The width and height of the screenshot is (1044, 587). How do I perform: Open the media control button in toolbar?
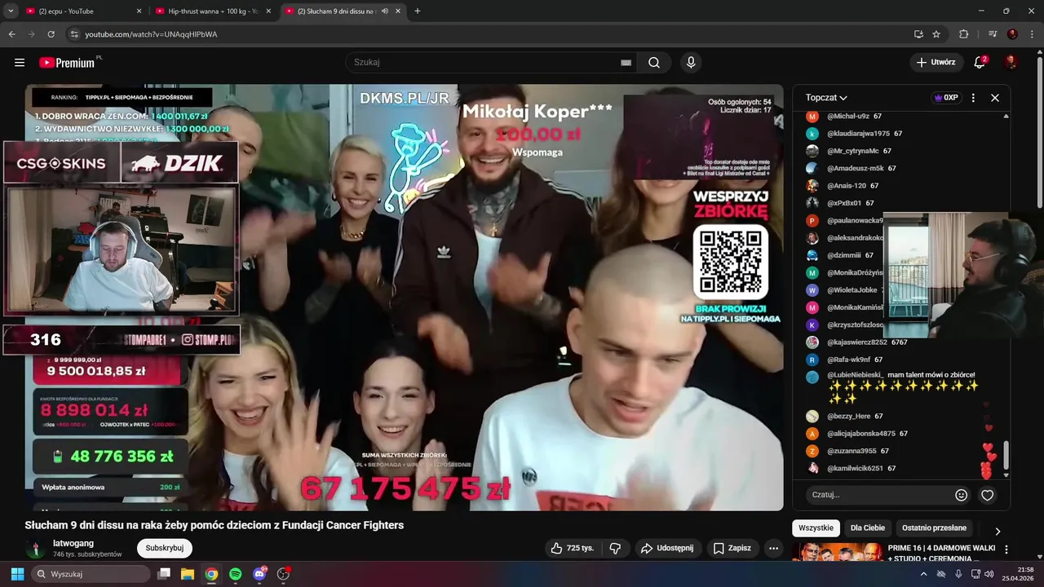(992, 34)
